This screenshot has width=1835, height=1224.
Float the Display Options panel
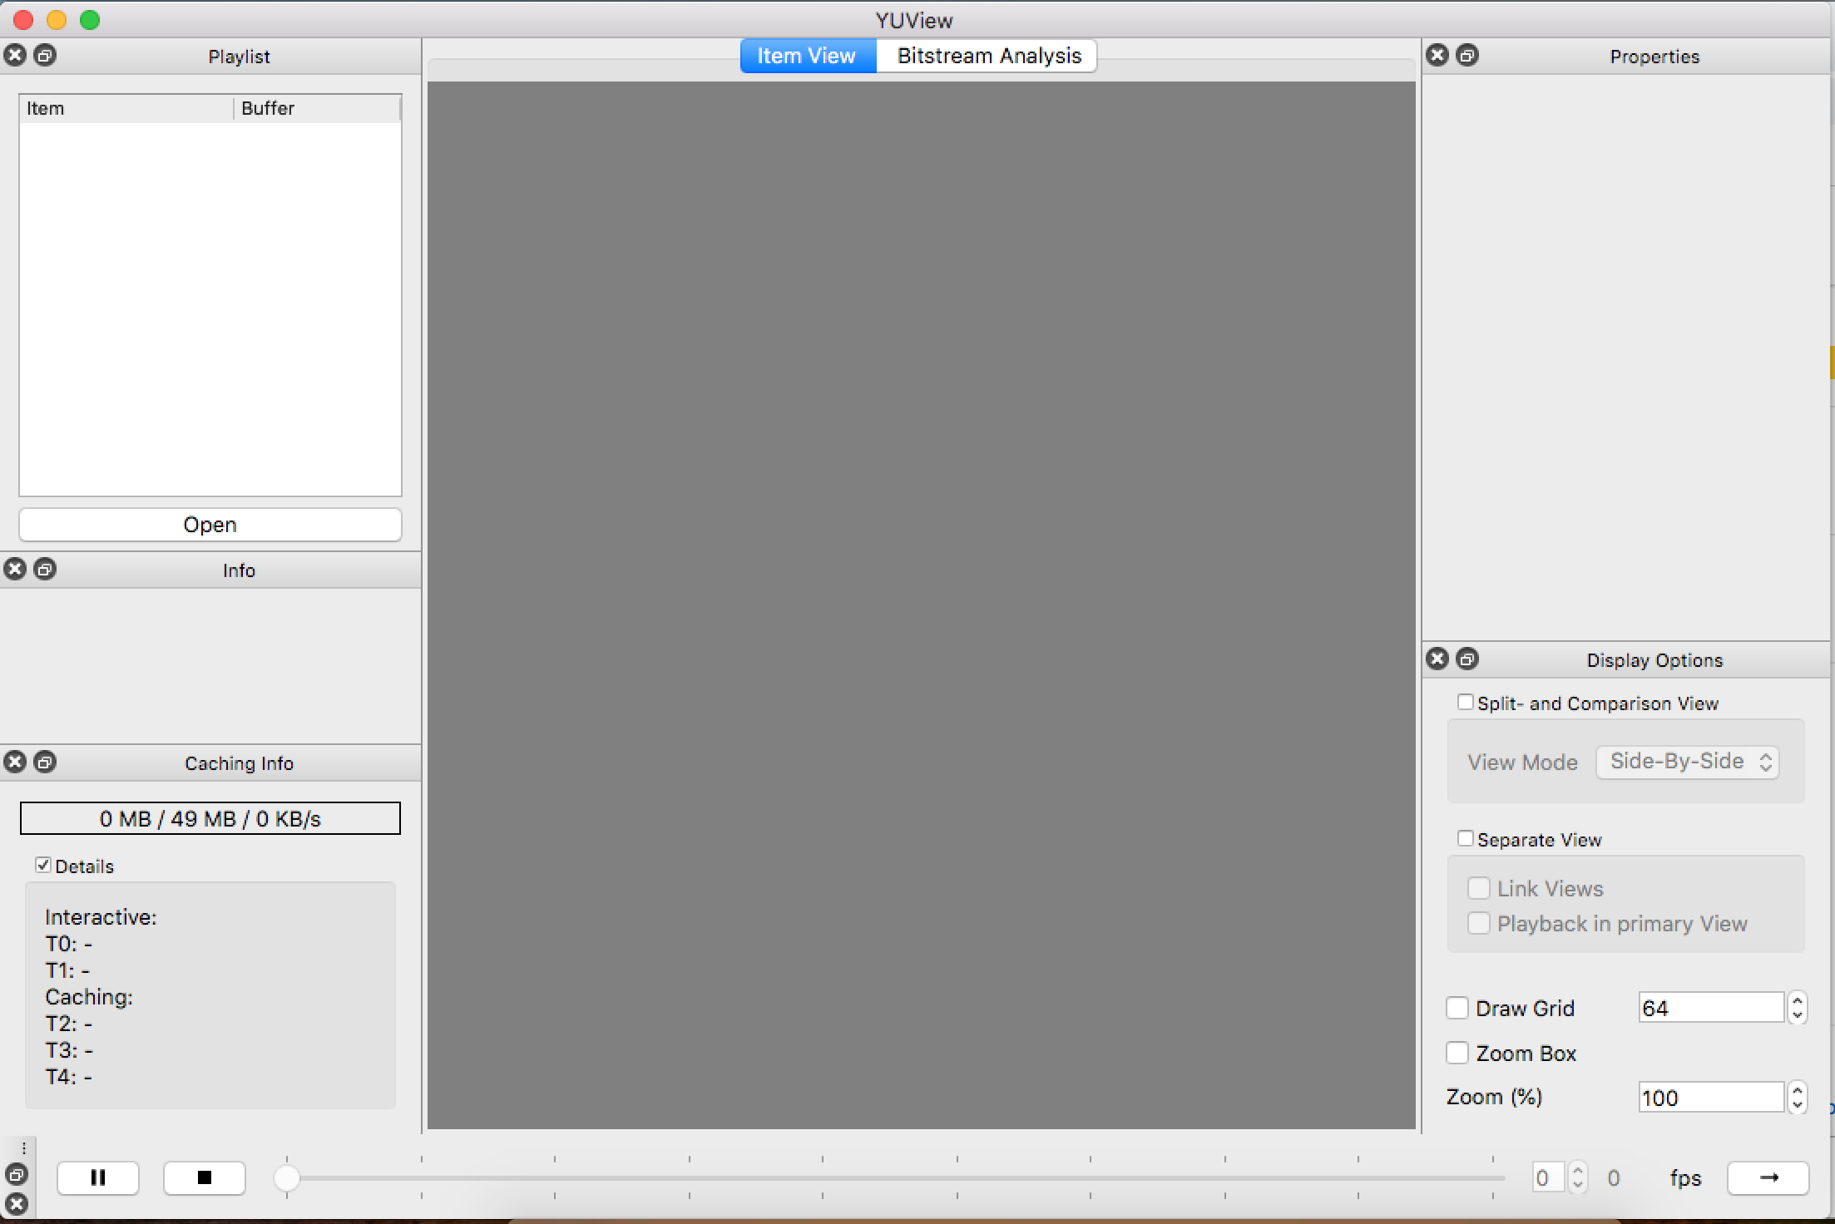pyautogui.click(x=1467, y=658)
